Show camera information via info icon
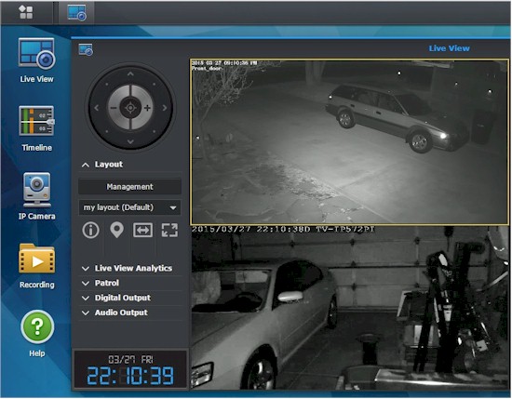The height and width of the screenshot is (399, 512). click(91, 230)
